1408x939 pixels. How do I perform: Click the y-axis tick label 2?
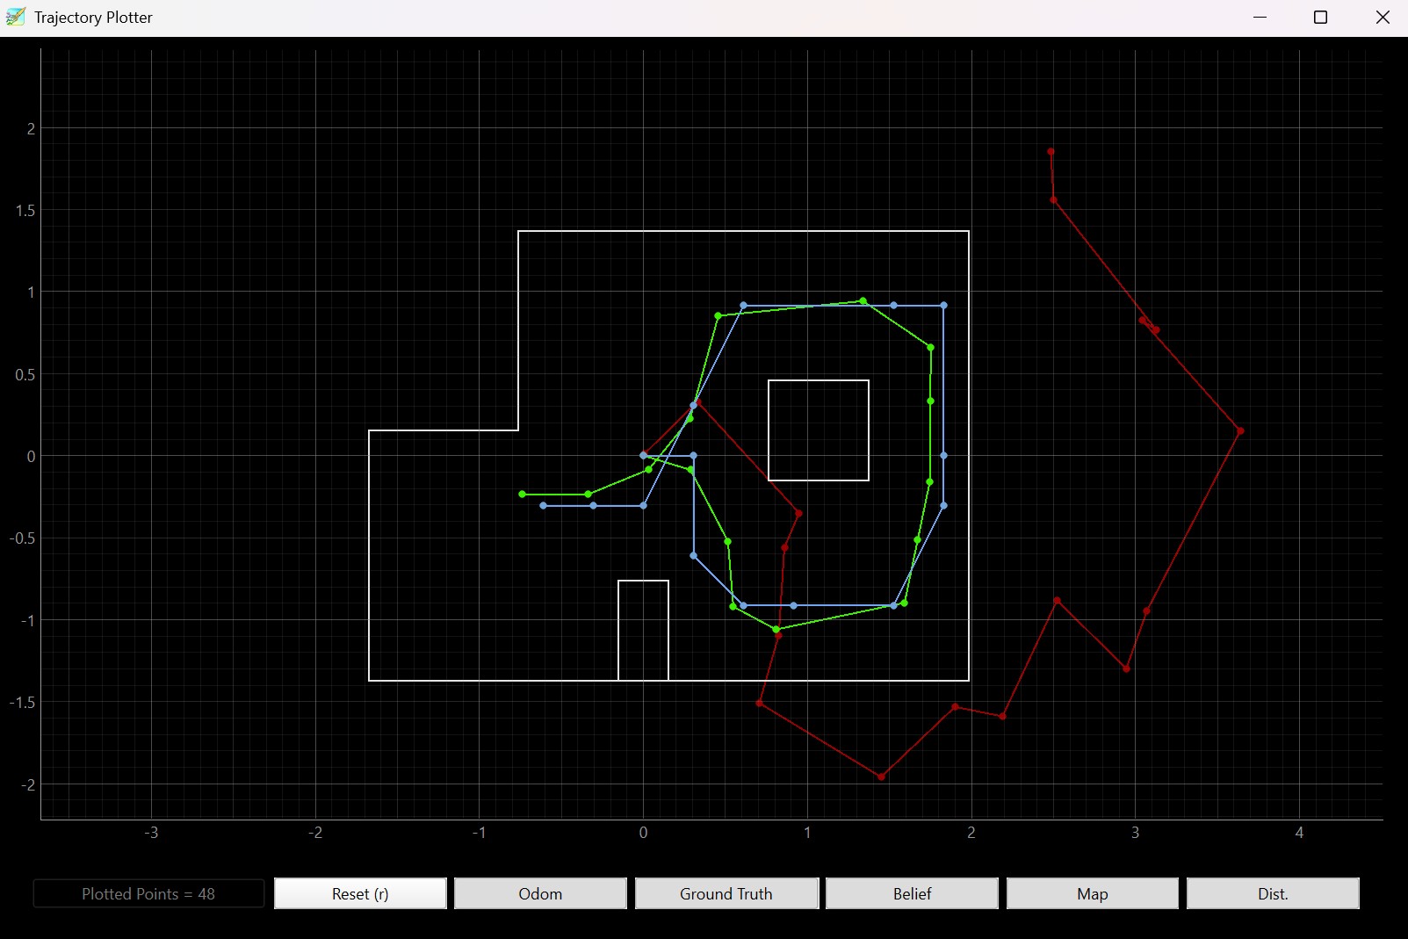pos(32,129)
